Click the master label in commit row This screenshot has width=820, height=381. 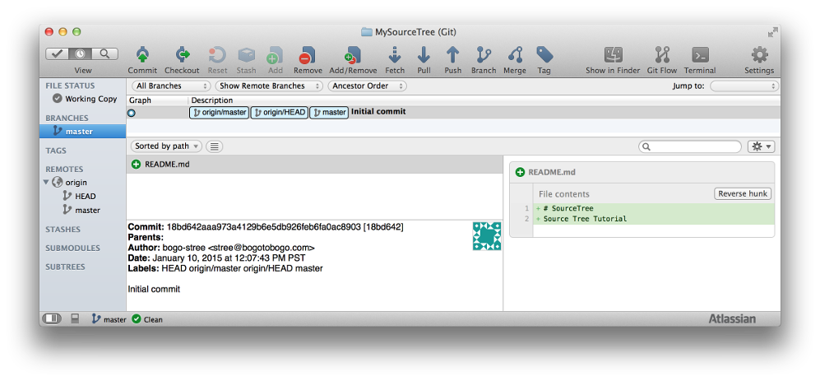pyautogui.click(x=329, y=113)
